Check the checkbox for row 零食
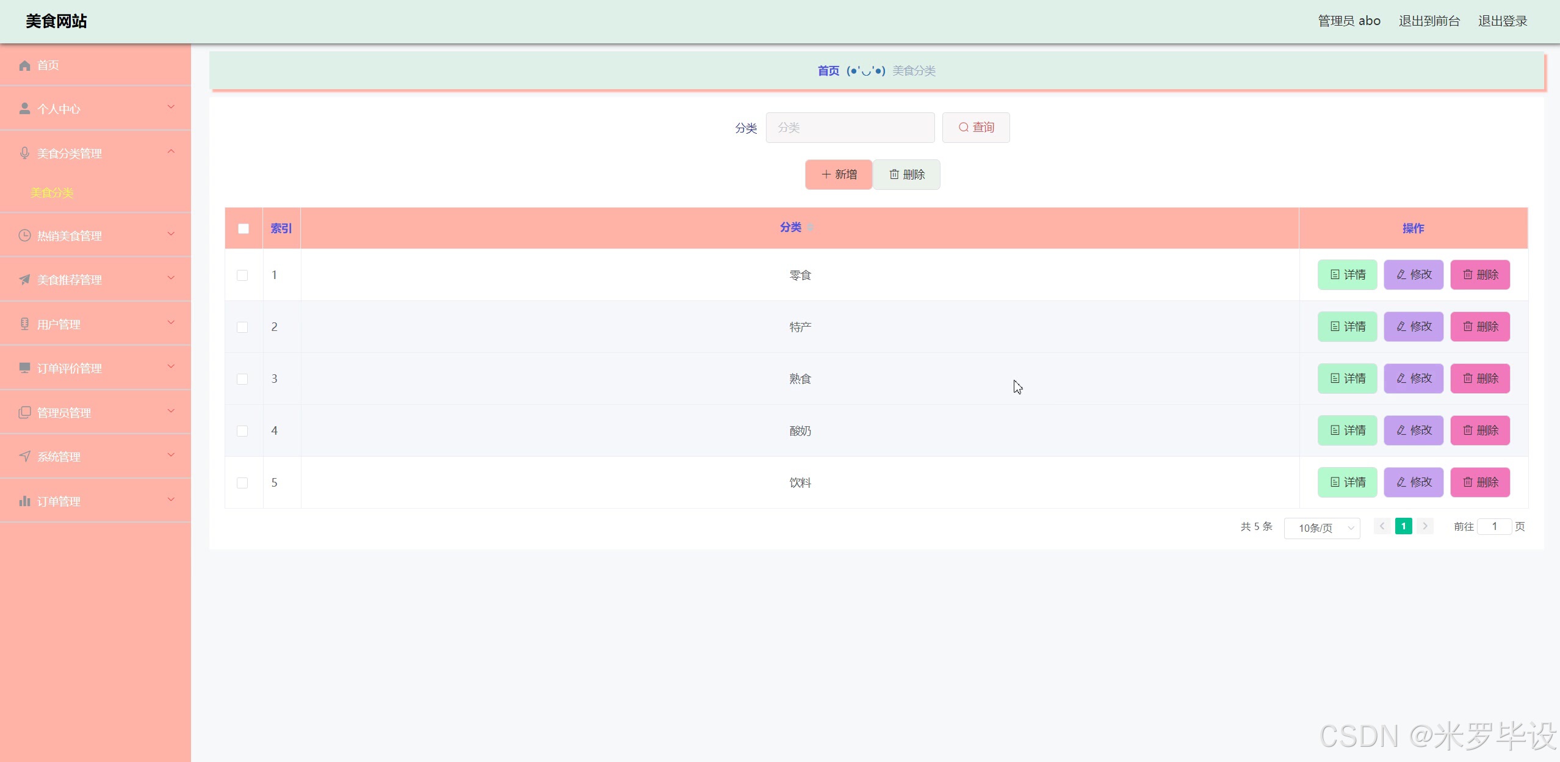1560x762 pixels. [242, 275]
